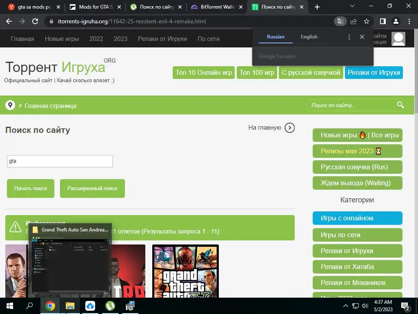Click the Windows Start button

pos(10,306)
